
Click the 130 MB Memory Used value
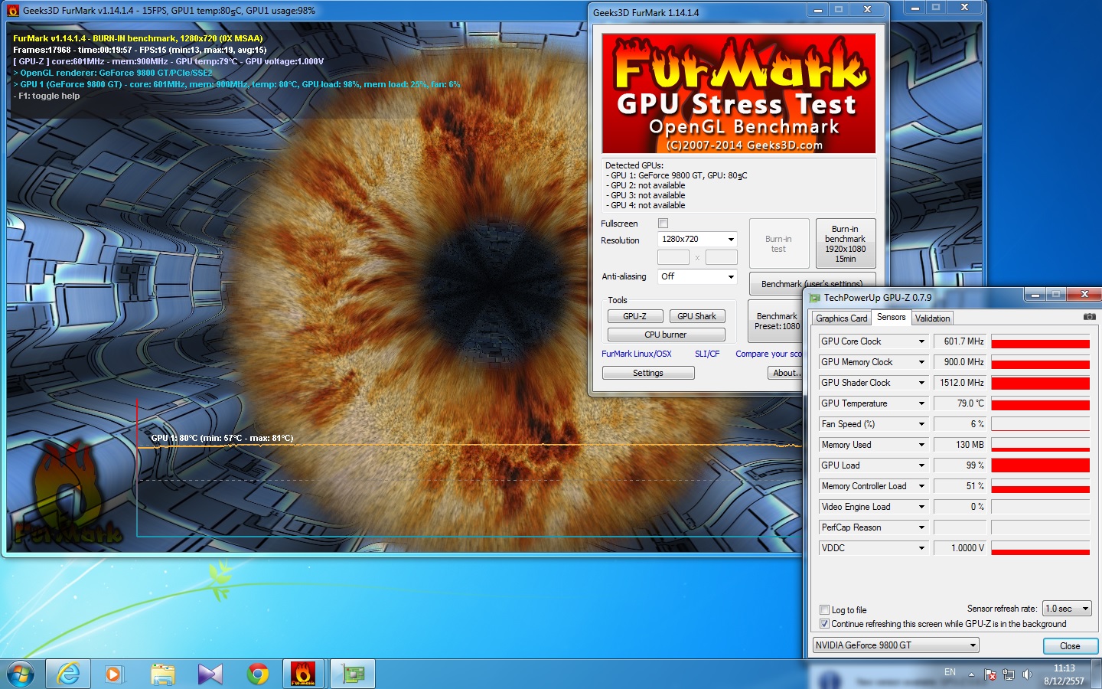pyautogui.click(x=960, y=445)
